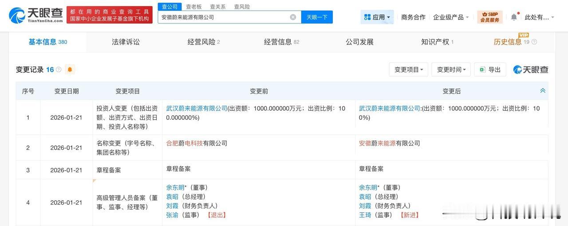Open 武汉蔚来能源有限公司 link in 变更前 column

point(197,108)
